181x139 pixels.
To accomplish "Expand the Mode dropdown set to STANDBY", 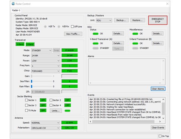I will tap(42, 50).
